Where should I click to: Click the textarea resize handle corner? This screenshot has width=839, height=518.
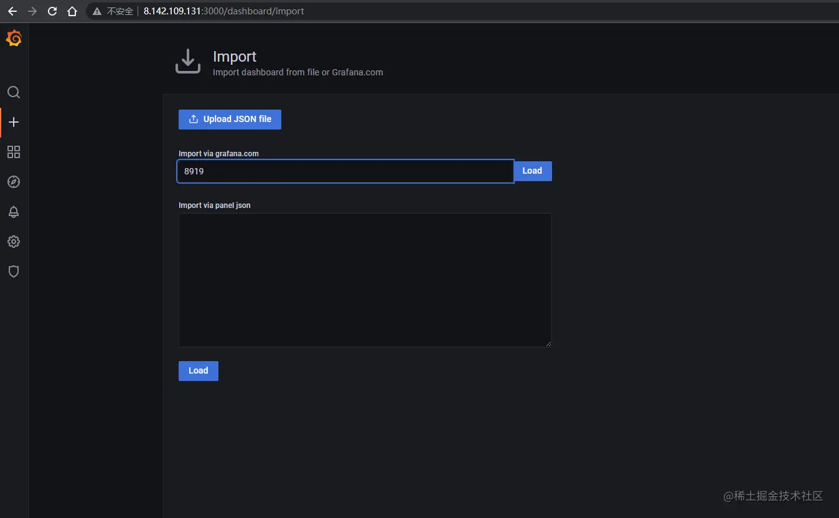548,343
